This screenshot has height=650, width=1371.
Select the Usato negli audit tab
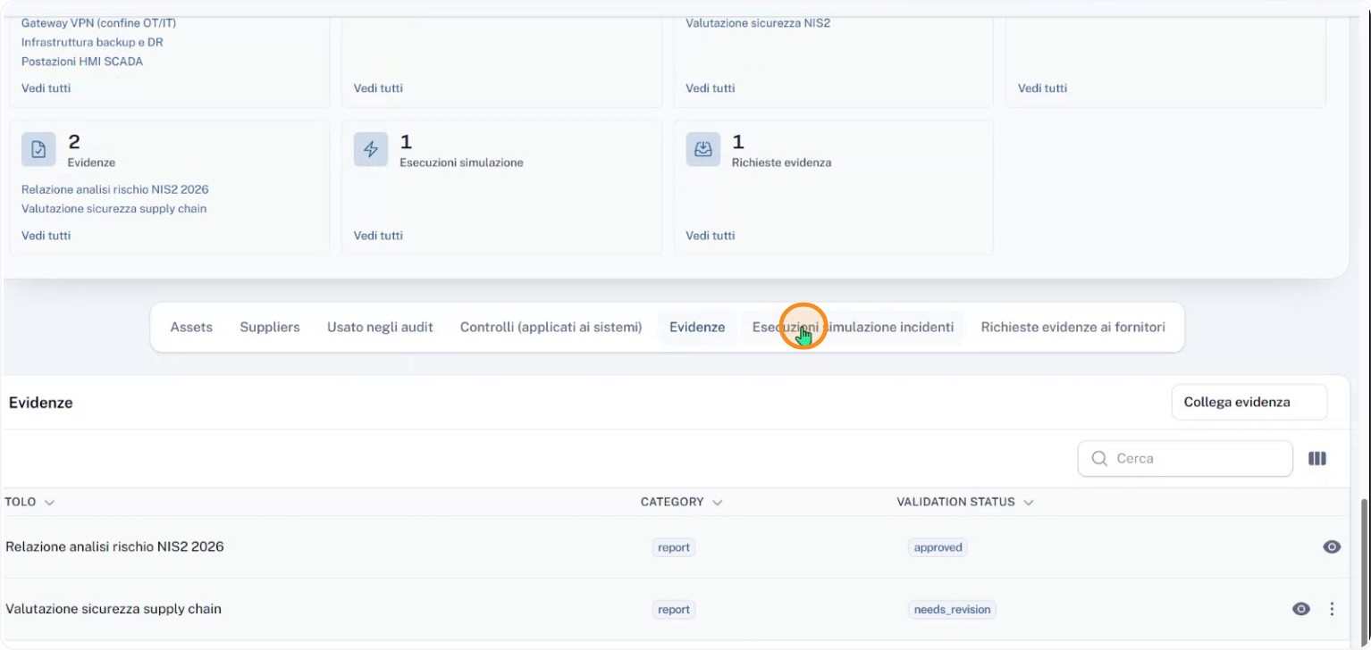(380, 327)
